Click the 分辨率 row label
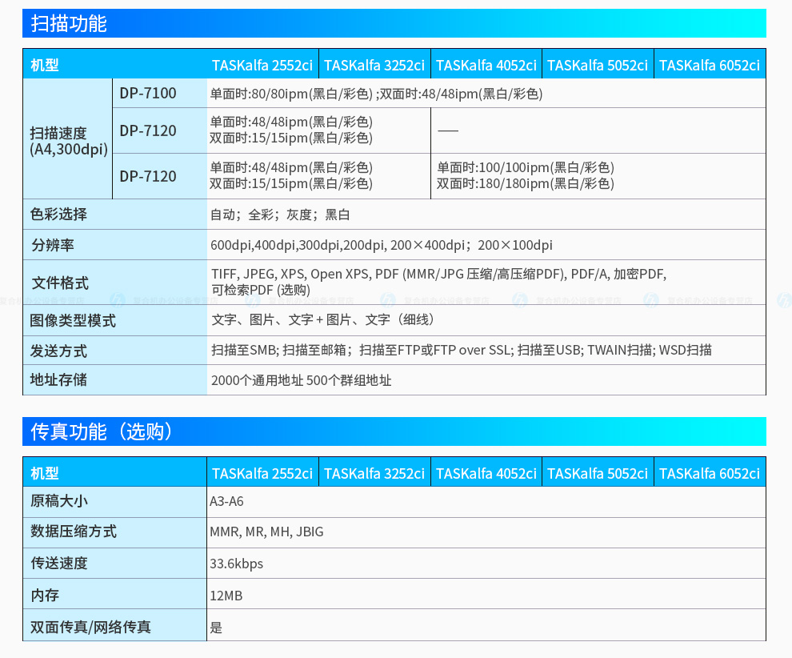The width and height of the screenshot is (792, 658). (x=53, y=245)
